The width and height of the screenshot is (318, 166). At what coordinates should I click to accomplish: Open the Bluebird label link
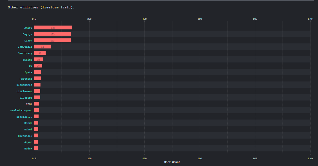[x=26, y=98]
